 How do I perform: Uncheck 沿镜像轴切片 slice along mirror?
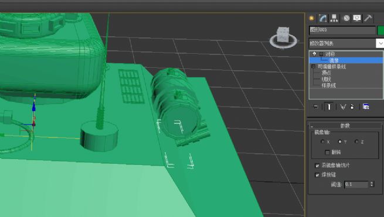317,166
